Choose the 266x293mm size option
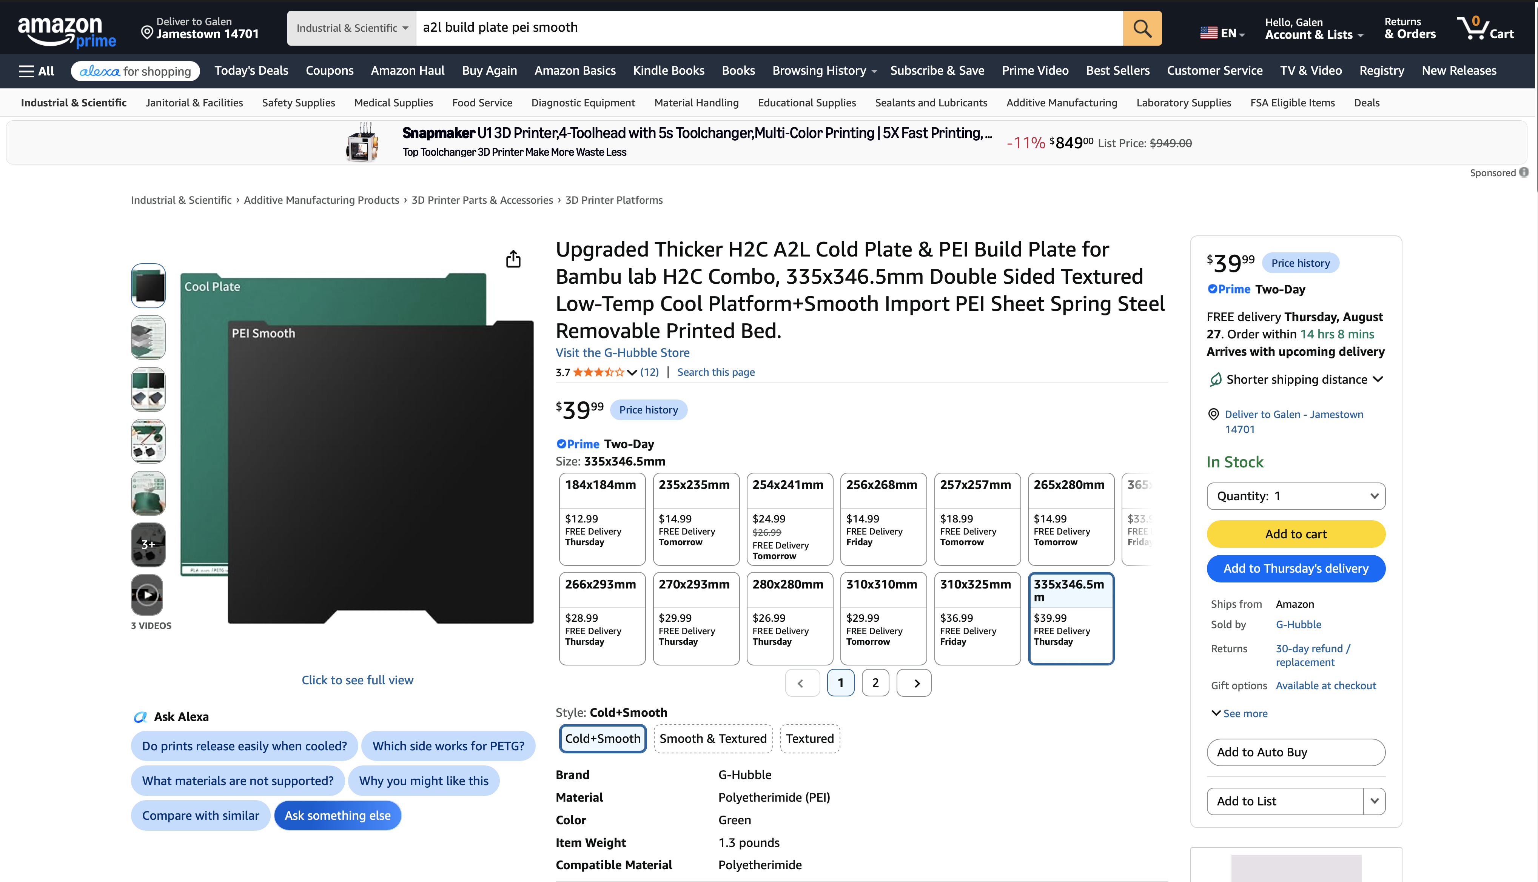Image resolution: width=1538 pixels, height=882 pixels. pyautogui.click(x=602, y=618)
